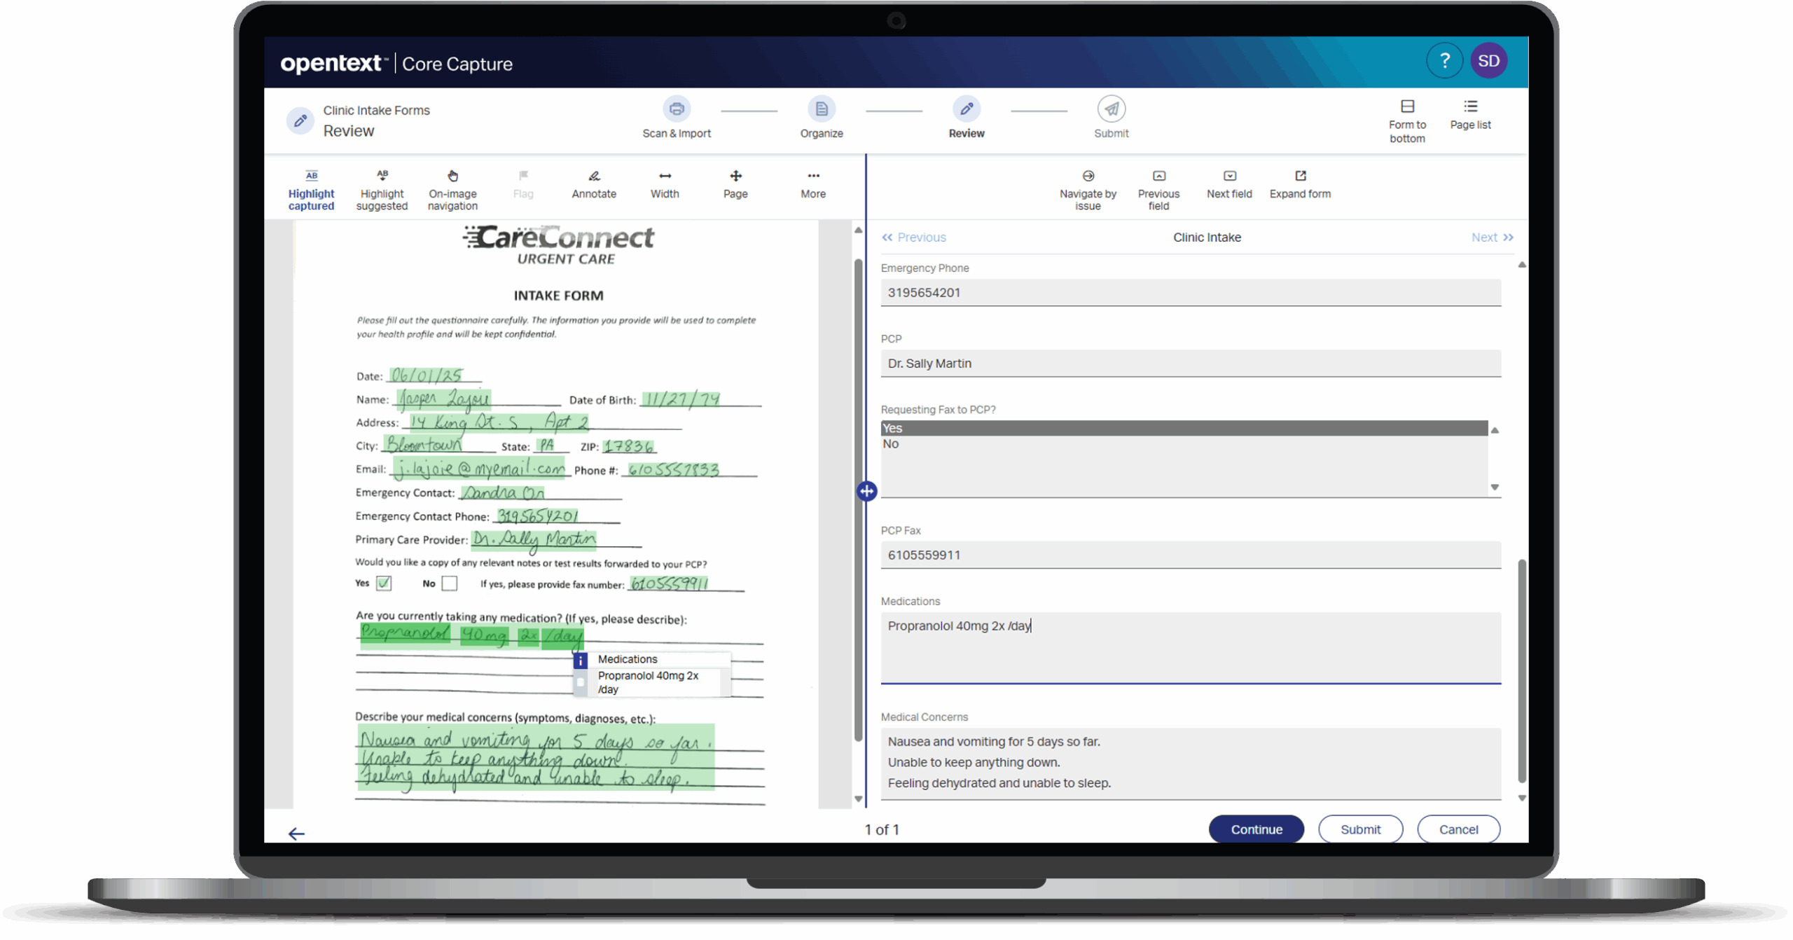Select Yes in Requesting Fax list
The height and width of the screenshot is (940, 1793).
[1183, 428]
